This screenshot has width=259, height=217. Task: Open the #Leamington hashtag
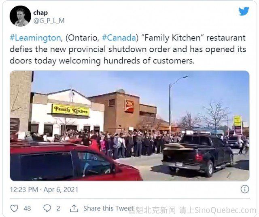pyautogui.click(x=35, y=38)
